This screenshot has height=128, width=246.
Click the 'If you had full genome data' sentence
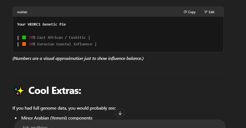64,108
